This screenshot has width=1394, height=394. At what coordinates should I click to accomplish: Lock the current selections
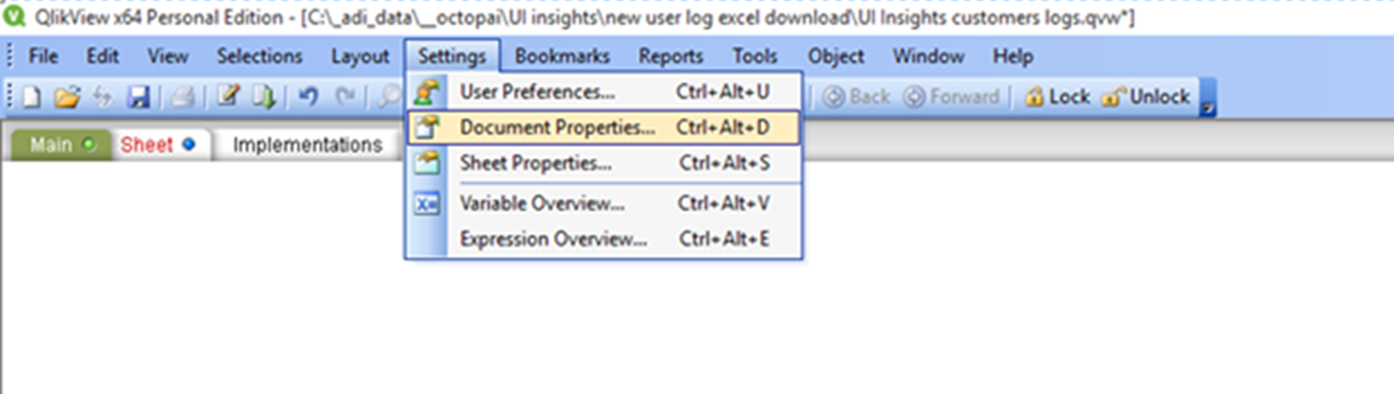(1057, 97)
